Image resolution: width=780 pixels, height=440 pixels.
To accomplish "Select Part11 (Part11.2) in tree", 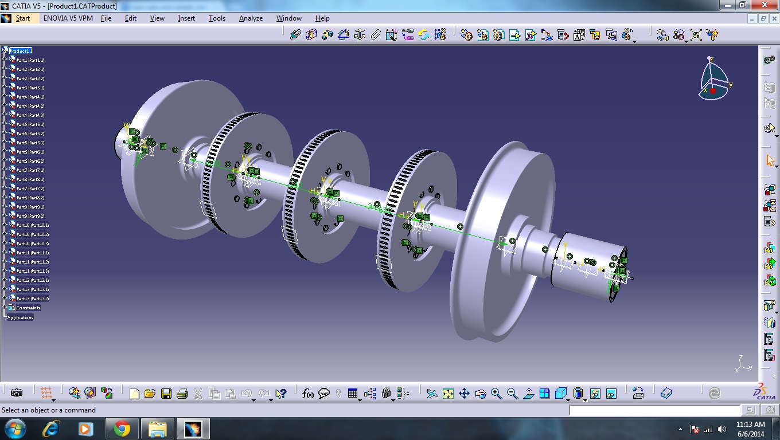I will tap(33, 262).
